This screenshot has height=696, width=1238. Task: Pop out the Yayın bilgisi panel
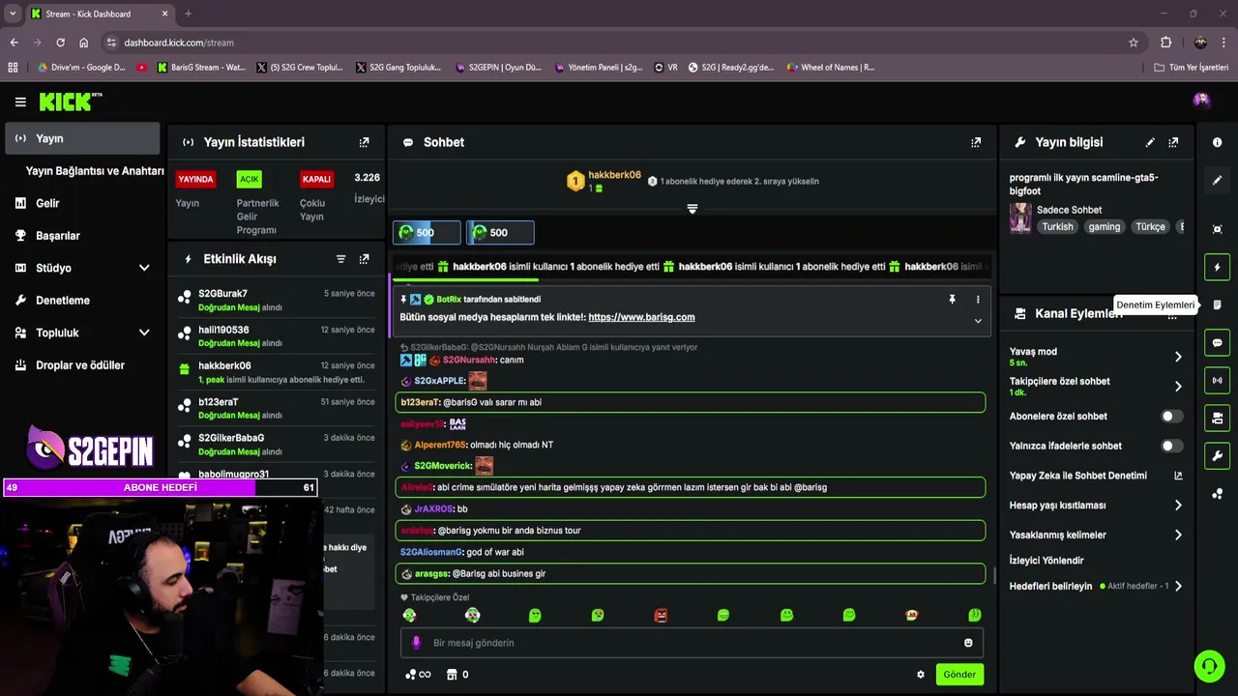click(1173, 142)
